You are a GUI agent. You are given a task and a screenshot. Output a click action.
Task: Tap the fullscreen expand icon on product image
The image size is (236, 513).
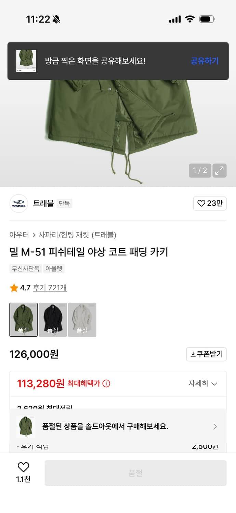click(x=219, y=170)
